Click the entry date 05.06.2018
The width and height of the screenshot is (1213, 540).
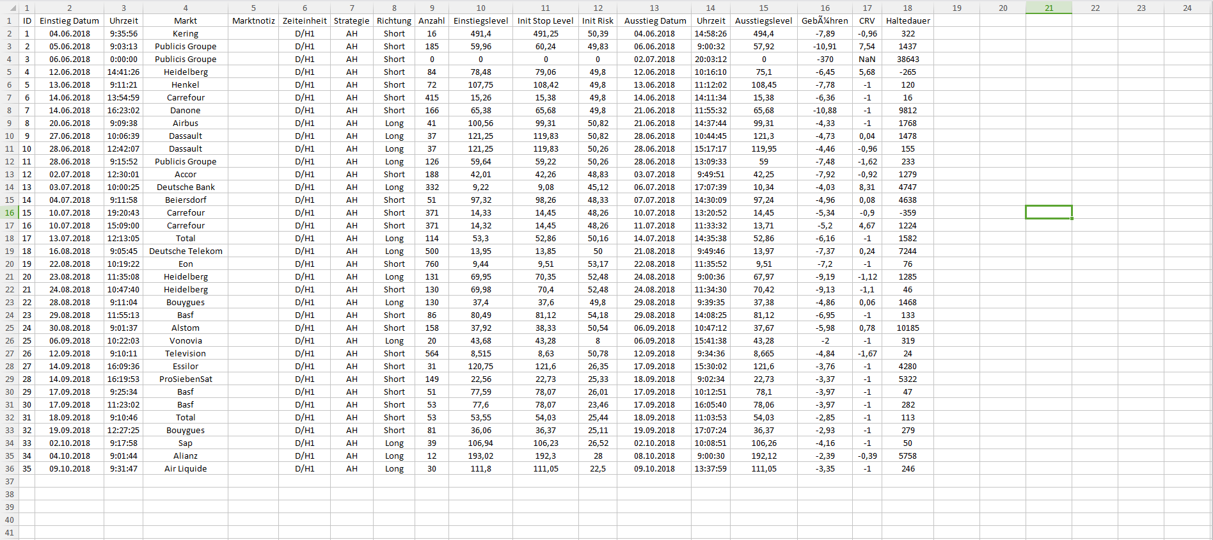pyautogui.click(x=69, y=46)
